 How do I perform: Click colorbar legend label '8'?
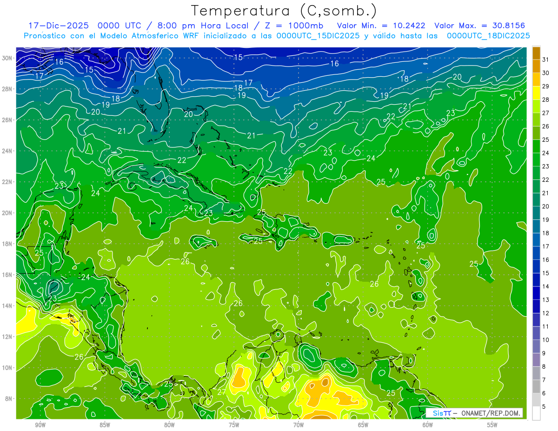tap(544, 367)
